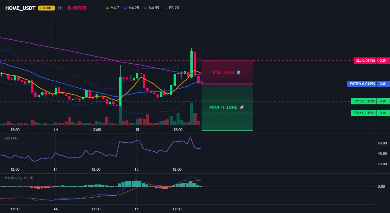Toggle the BB 20 legend entry

tap(172, 8)
